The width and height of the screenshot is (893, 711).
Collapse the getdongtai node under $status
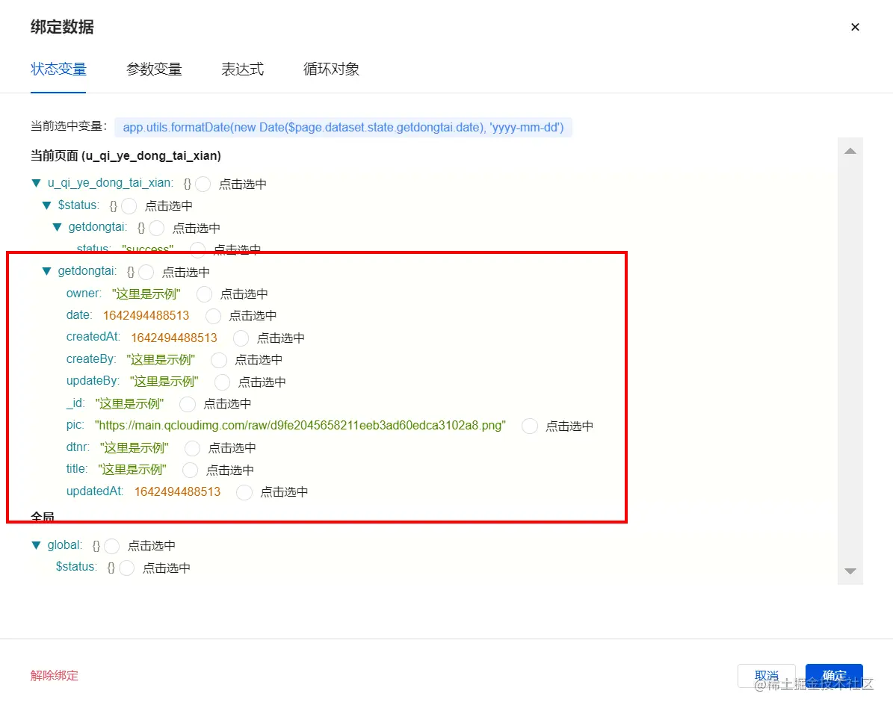point(57,227)
